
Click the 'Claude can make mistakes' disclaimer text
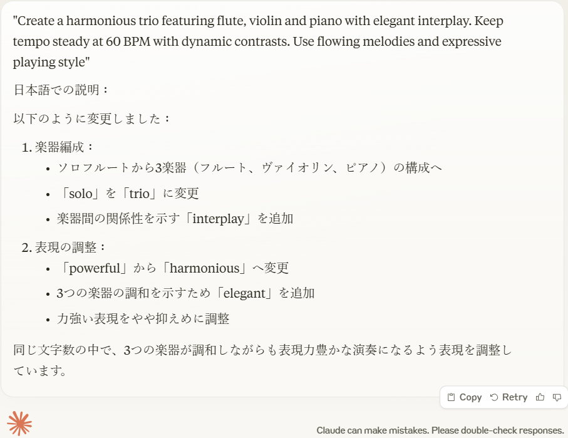pyautogui.click(x=440, y=430)
